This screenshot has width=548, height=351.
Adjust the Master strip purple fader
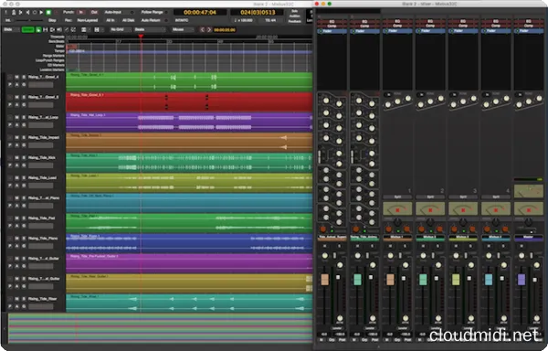click(522, 280)
